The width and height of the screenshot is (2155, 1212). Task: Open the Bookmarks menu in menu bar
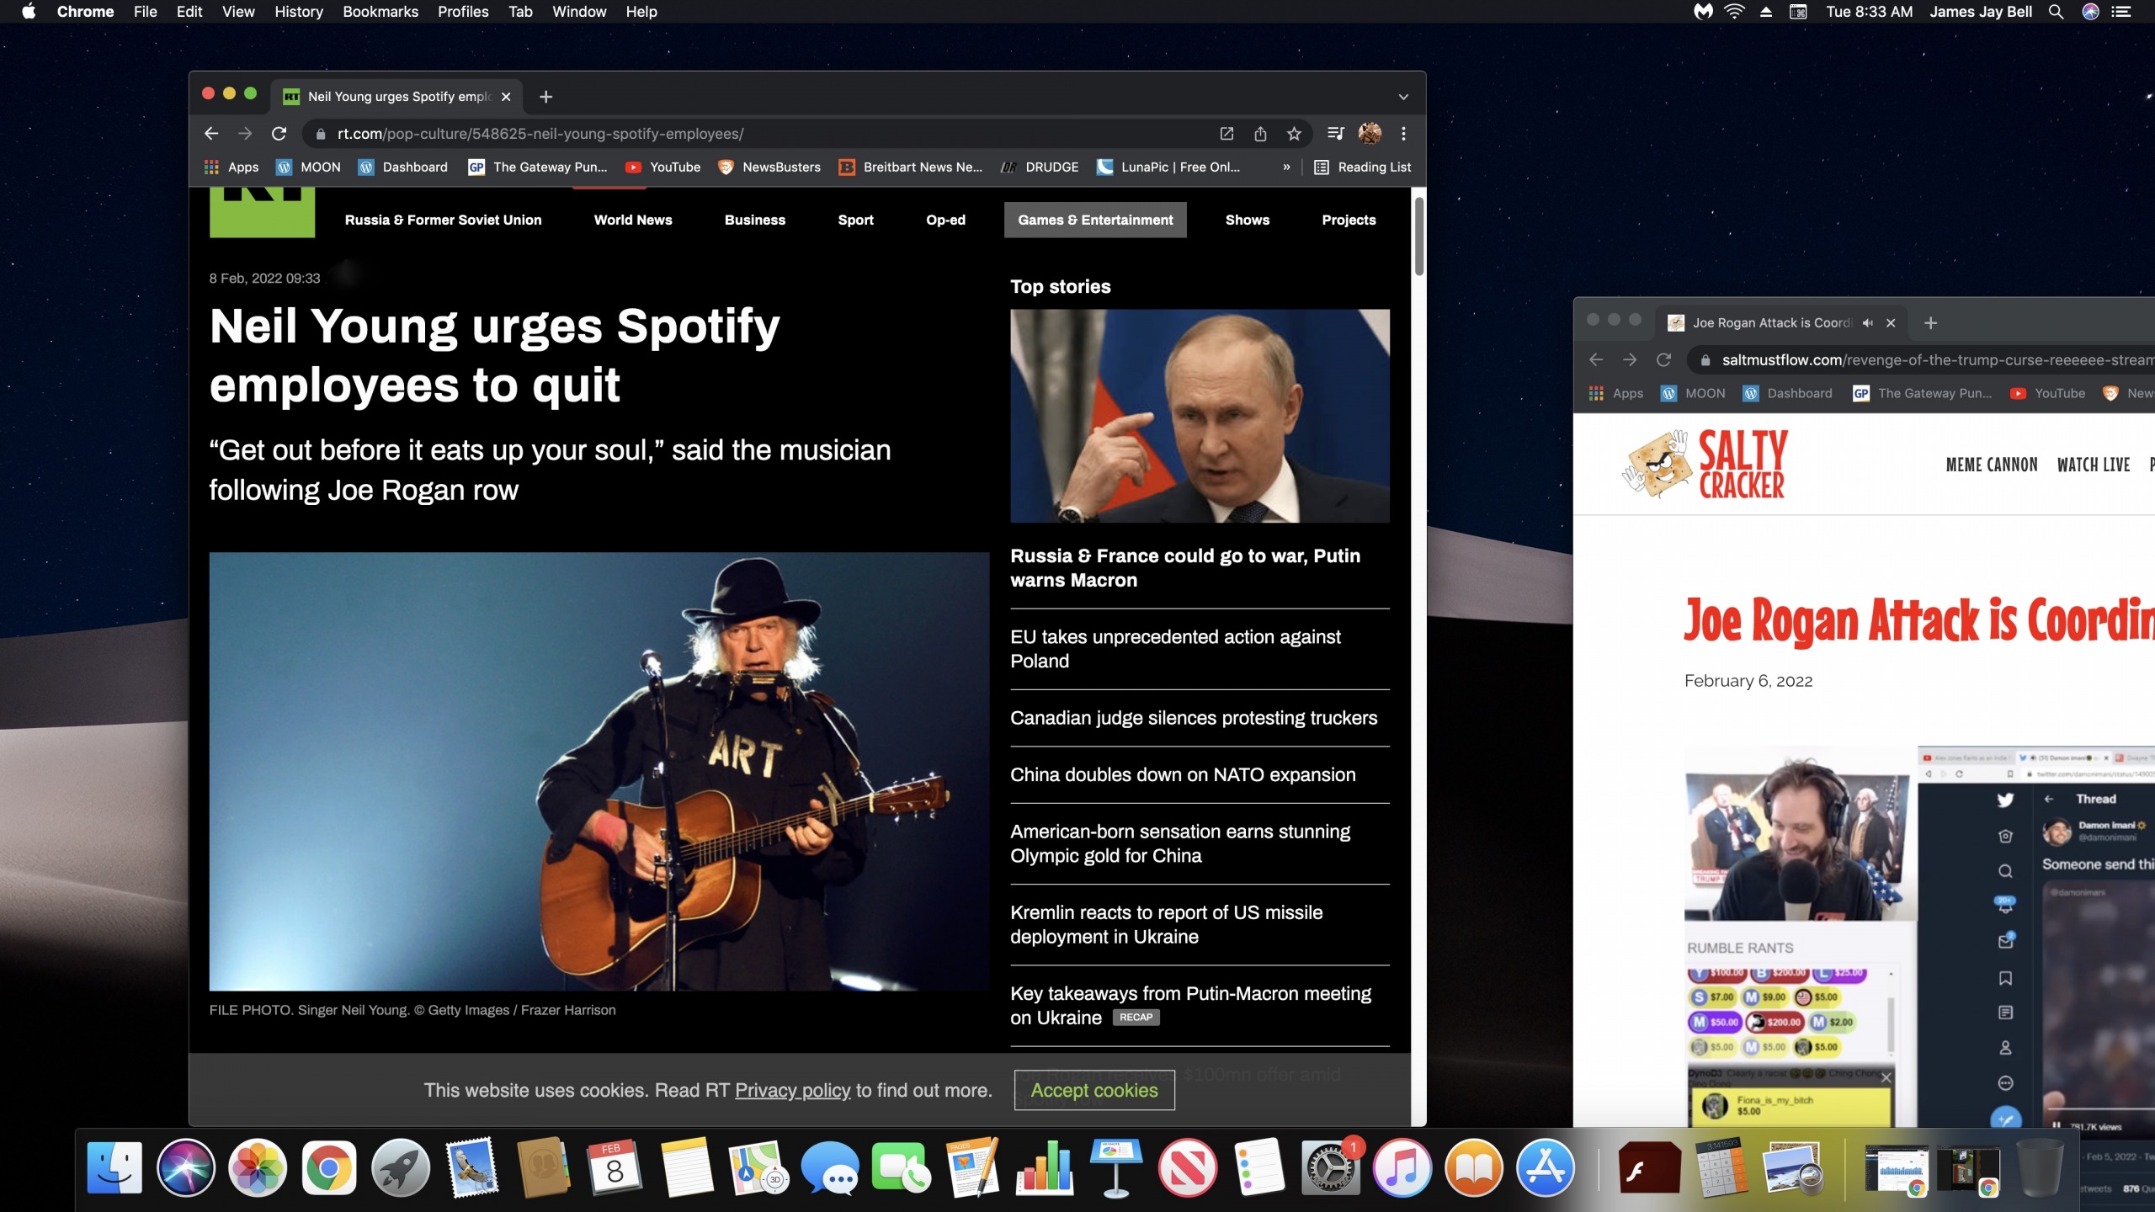(x=380, y=12)
